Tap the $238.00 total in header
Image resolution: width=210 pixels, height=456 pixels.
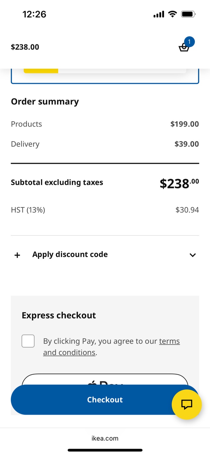(25, 47)
